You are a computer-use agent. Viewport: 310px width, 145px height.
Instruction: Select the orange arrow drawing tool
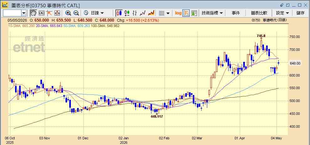point(49,13)
